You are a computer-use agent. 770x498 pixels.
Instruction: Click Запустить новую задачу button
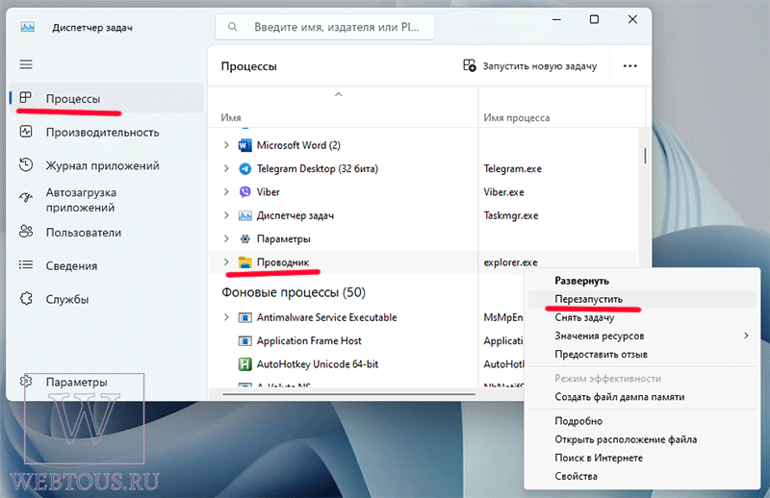[x=530, y=65]
